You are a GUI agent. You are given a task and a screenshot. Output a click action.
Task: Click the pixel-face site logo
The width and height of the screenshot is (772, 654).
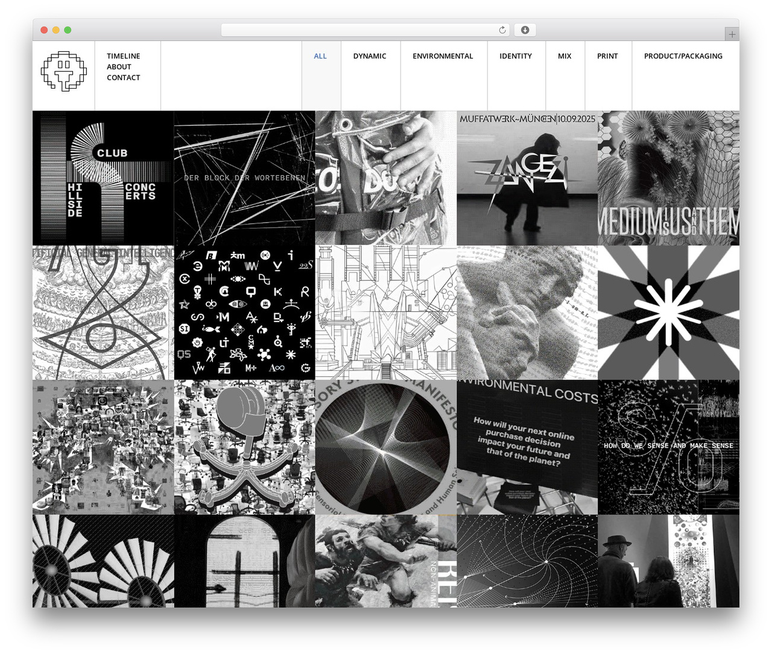pos(64,71)
